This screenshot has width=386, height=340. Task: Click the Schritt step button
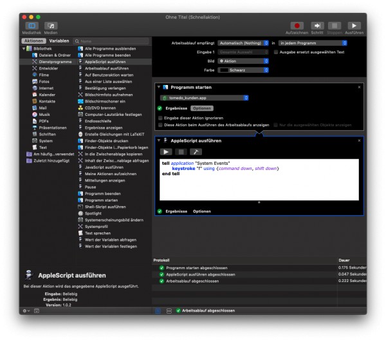click(x=317, y=26)
